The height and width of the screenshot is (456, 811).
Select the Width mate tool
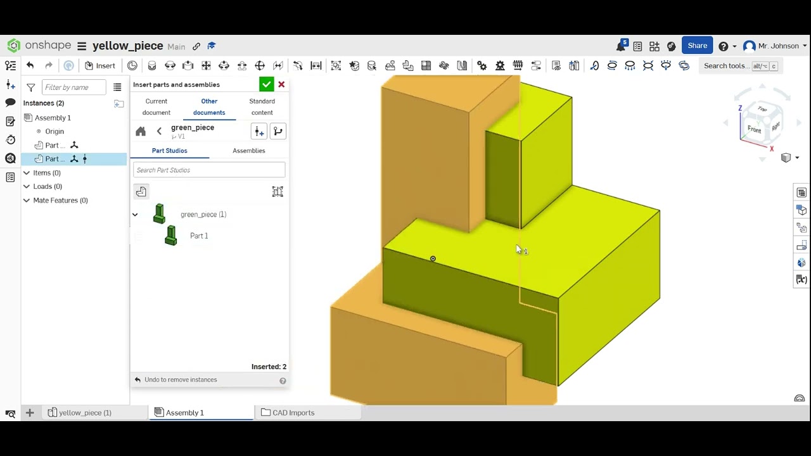(316, 65)
